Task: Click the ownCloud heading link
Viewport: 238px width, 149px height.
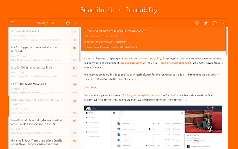Action: point(90,87)
